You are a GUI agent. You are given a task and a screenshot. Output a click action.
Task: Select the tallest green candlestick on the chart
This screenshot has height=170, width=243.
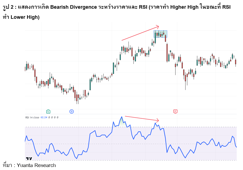(113, 68)
